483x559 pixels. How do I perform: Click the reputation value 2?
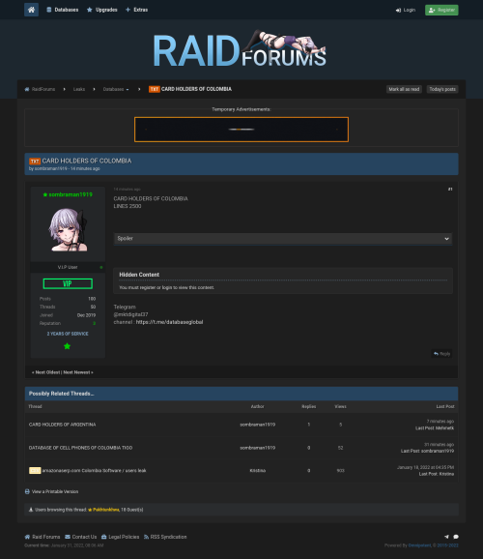pyautogui.click(x=95, y=323)
